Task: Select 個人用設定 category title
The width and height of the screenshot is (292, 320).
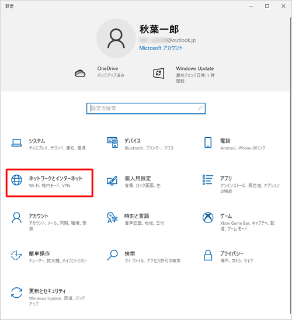Action: tap(138, 178)
